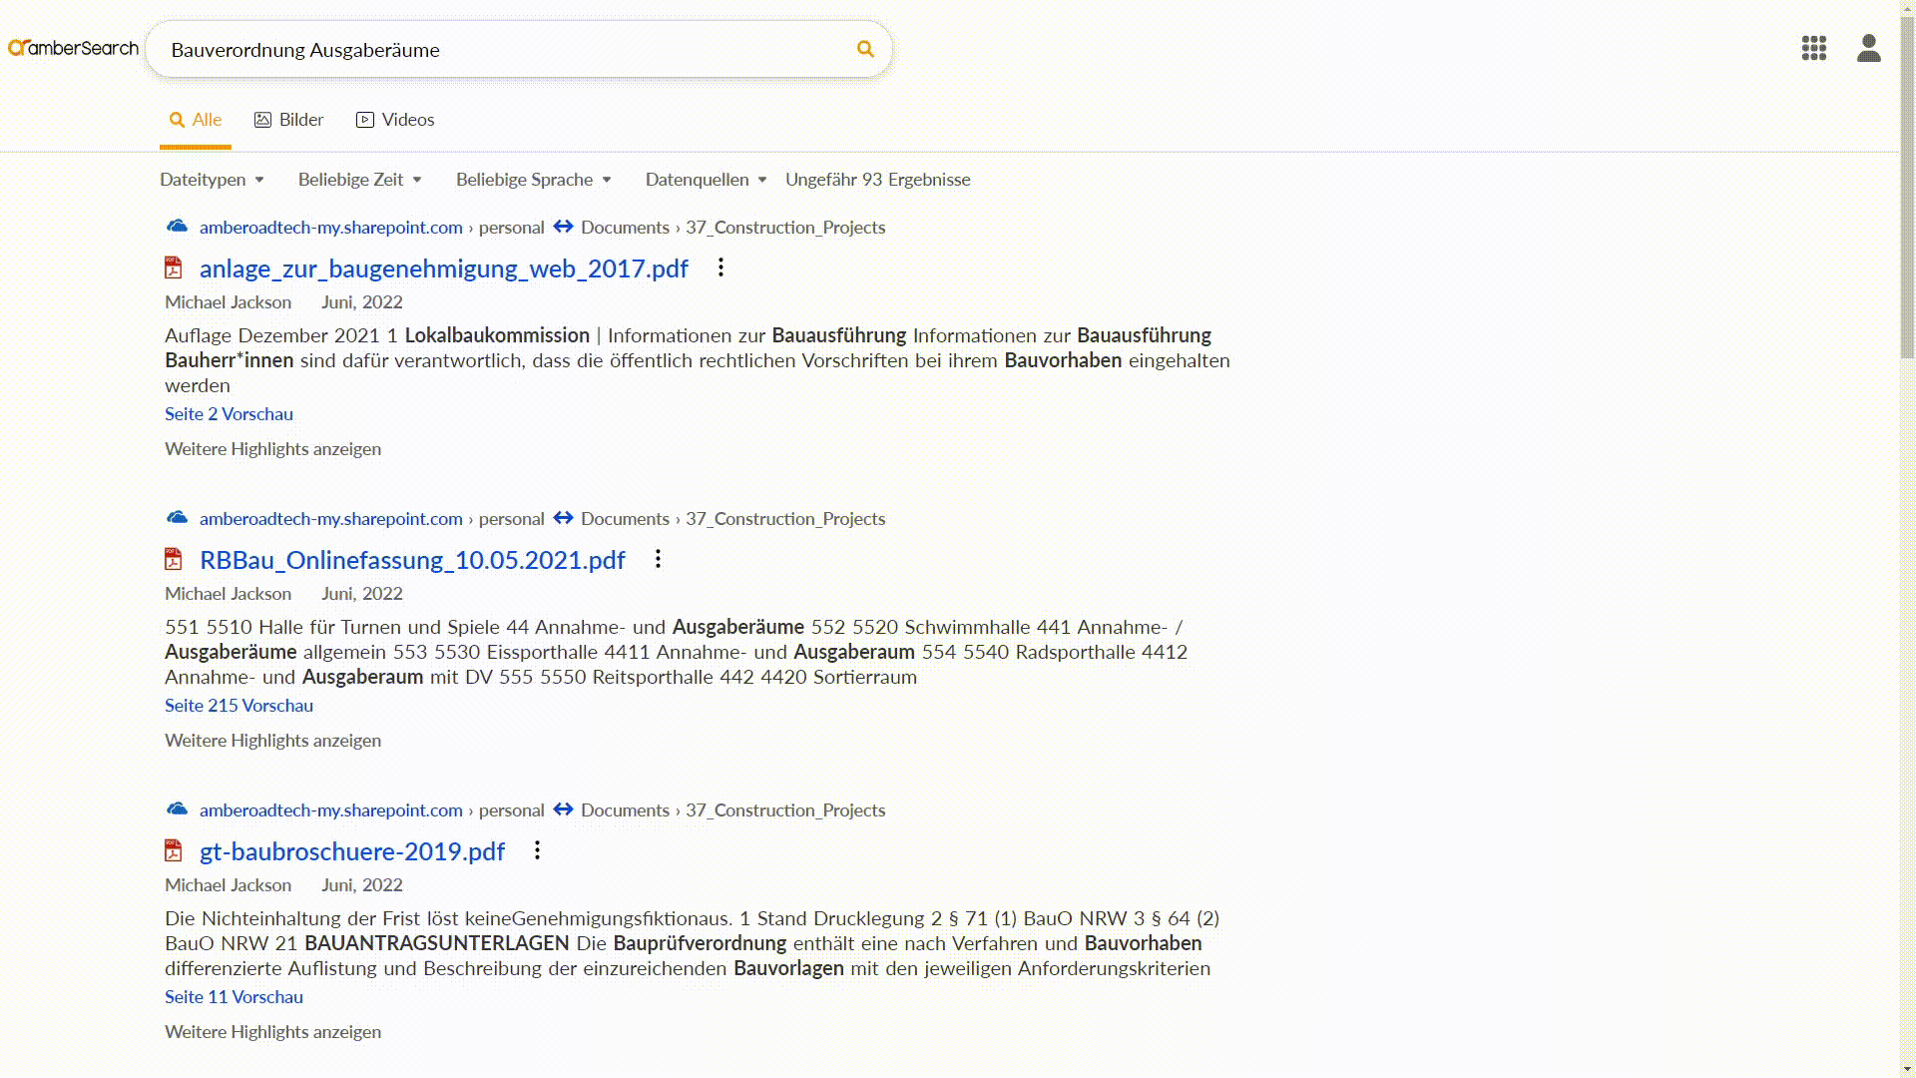Click the page vertical scrollbar
Screen dimensions: 1916x1078
point(1907,190)
